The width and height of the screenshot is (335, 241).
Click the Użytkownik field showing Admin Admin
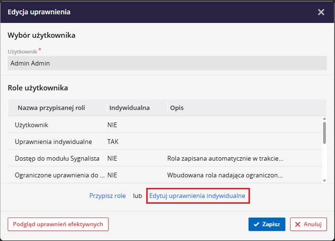point(167,63)
